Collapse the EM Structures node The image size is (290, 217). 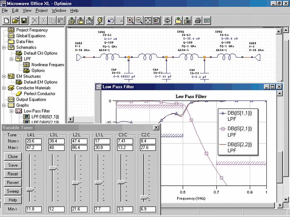pos(4,76)
